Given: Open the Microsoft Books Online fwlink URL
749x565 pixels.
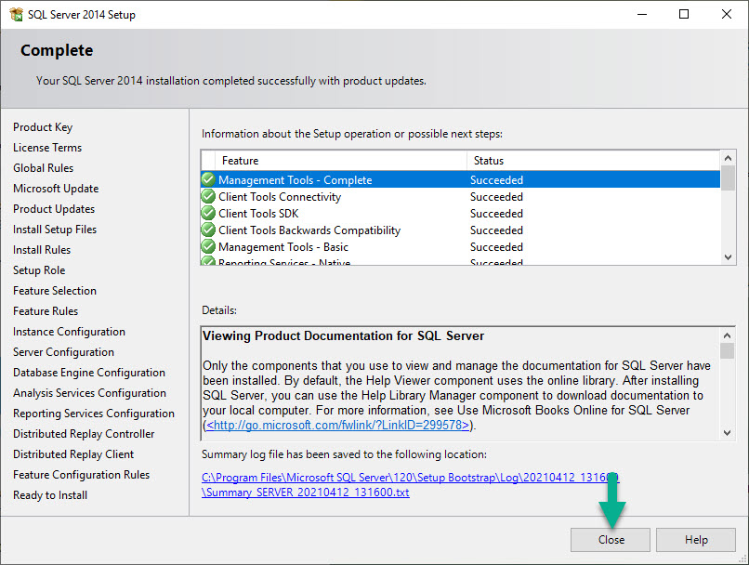Looking at the screenshot, I should [337, 425].
